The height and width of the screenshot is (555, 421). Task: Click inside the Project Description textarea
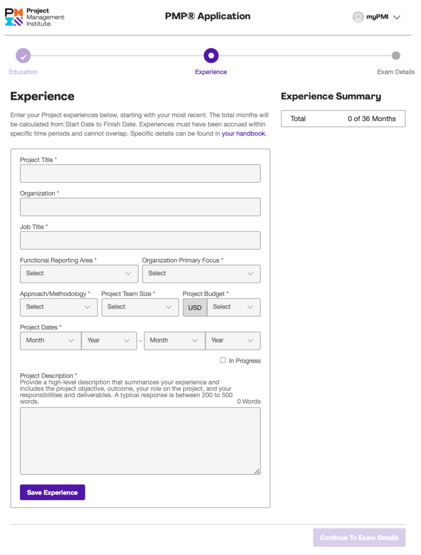pos(140,441)
